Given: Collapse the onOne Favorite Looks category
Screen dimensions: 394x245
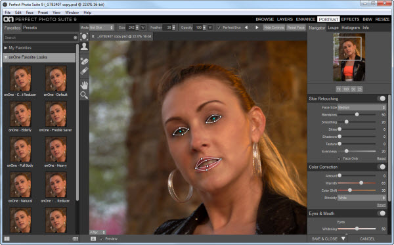Looking at the screenshot, I should (5, 57).
